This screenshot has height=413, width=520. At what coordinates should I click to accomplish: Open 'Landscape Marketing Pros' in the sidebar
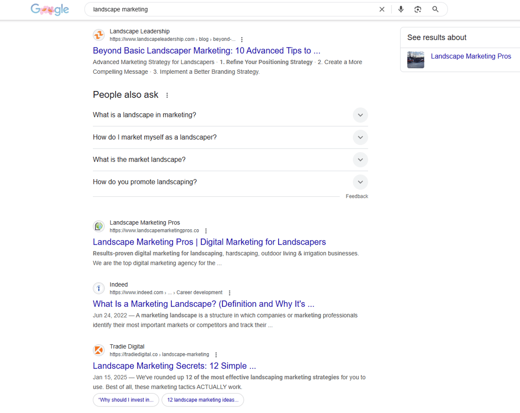point(471,56)
